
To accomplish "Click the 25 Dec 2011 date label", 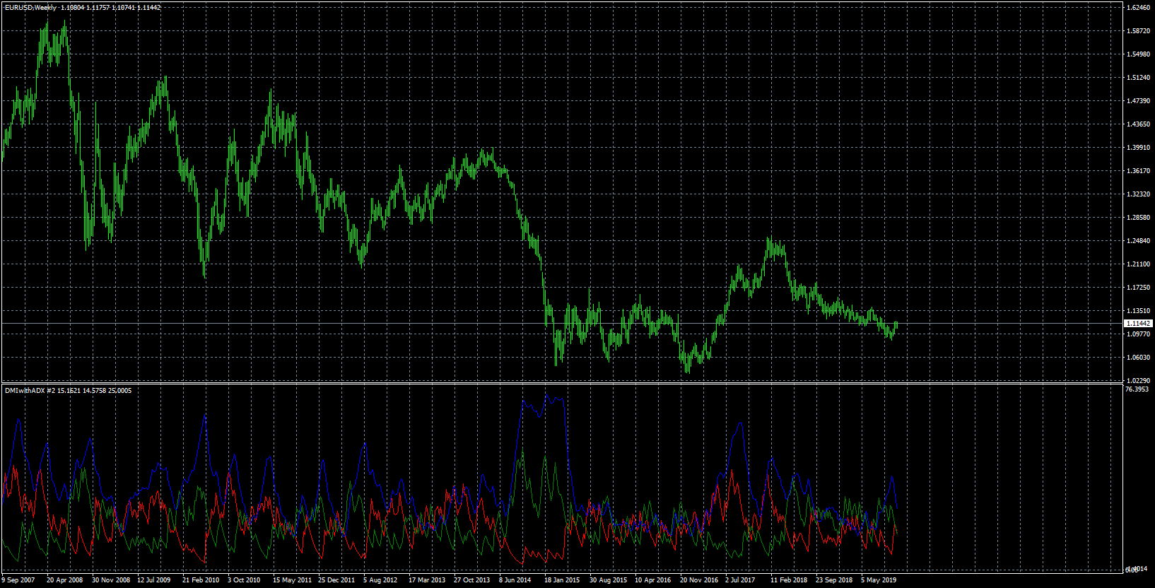I will tap(336, 580).
